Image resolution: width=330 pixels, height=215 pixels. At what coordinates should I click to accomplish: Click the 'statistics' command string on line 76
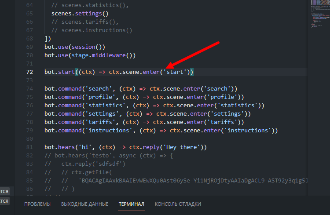(x=105, y=106)
